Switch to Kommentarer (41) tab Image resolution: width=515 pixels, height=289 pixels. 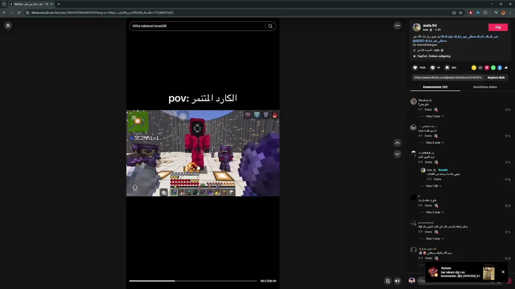coord(435,87)
